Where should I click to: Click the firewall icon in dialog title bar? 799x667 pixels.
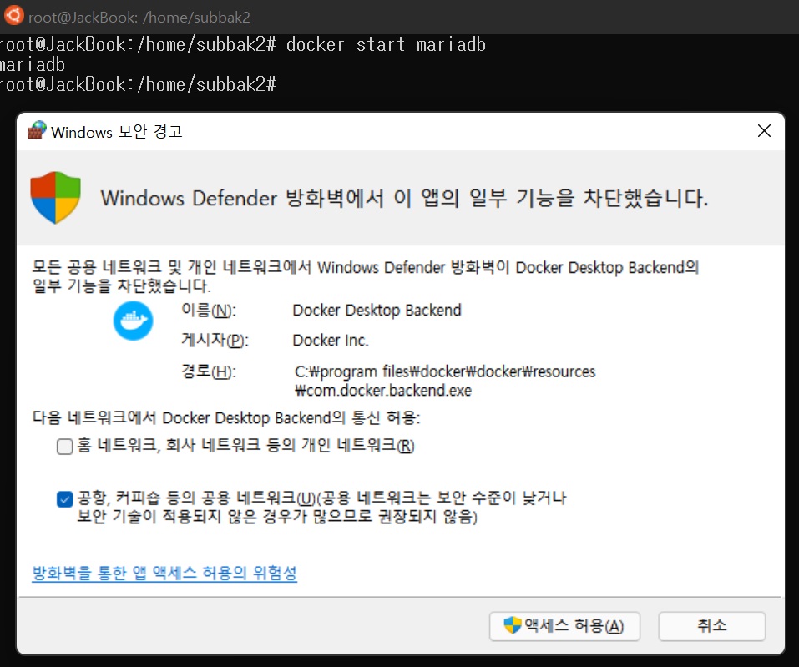click(x=37, y=130)
